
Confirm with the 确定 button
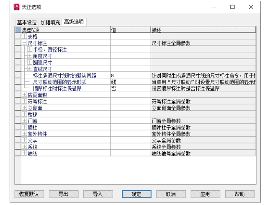tap(136, 194)
